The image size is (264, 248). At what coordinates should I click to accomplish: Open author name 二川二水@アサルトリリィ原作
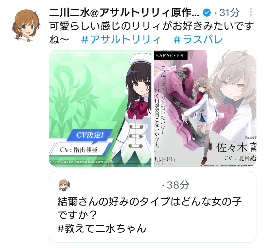(124, 13)
